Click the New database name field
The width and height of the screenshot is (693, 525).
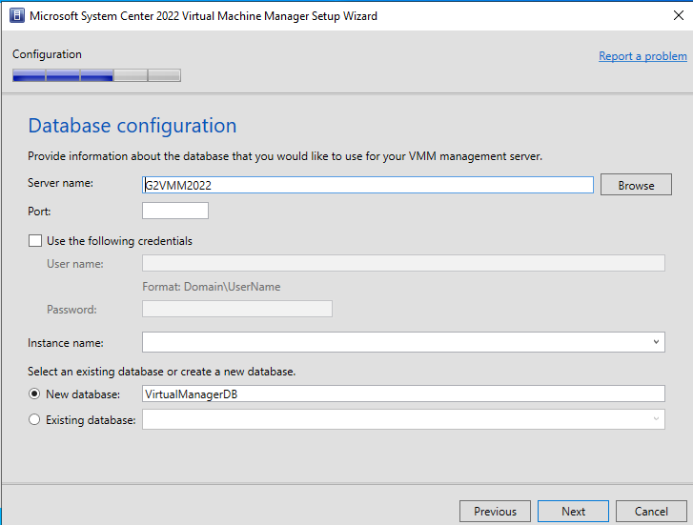(402, 394)
